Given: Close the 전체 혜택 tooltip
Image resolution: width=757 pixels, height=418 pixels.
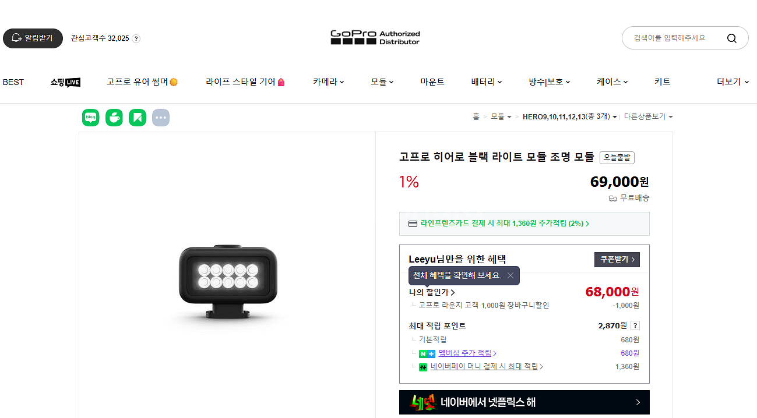Looking at the screenshot, I should point(510,275).
